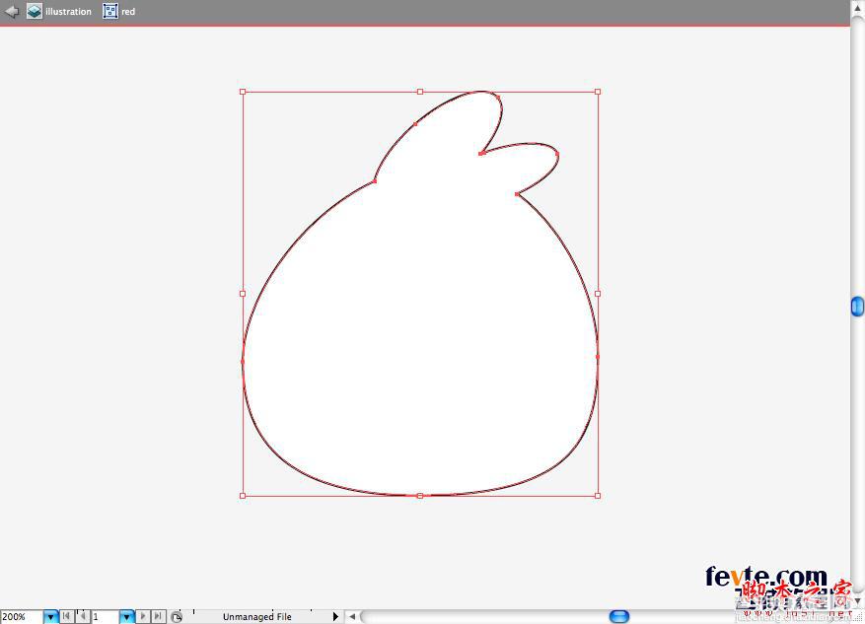The image size is (865, 624).
Task: Click the illustration layer icon in the breadcrumb bar
Action: point(35,11)
